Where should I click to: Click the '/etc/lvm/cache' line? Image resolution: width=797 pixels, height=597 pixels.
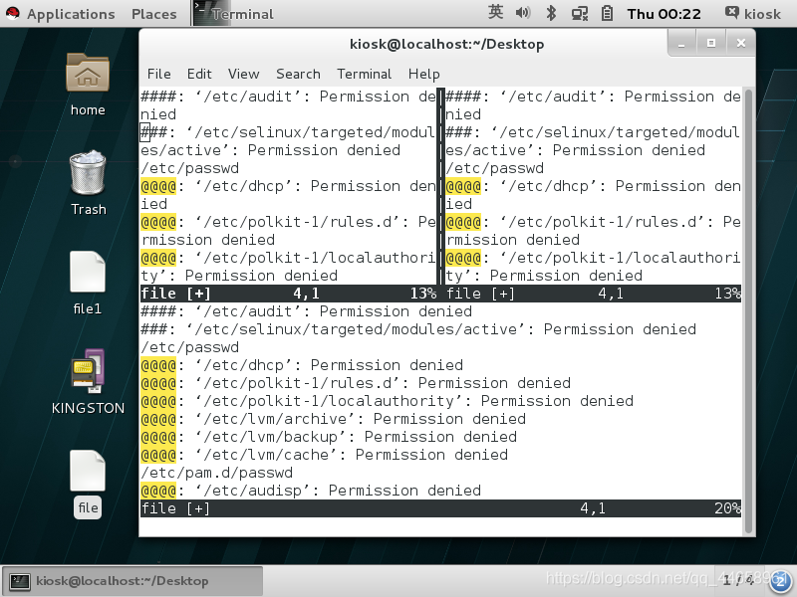coord(325,455)
